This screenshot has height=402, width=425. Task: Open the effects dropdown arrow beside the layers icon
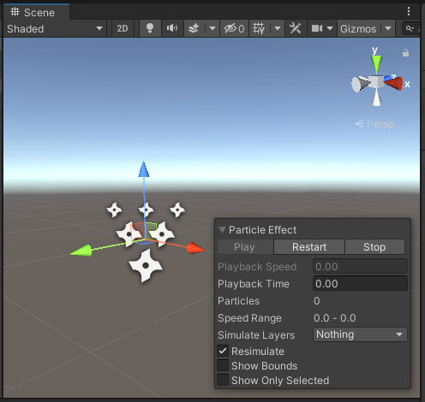(212, 28)
